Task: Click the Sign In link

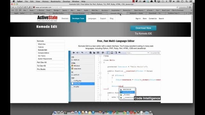Action: [x=138, y=19]
